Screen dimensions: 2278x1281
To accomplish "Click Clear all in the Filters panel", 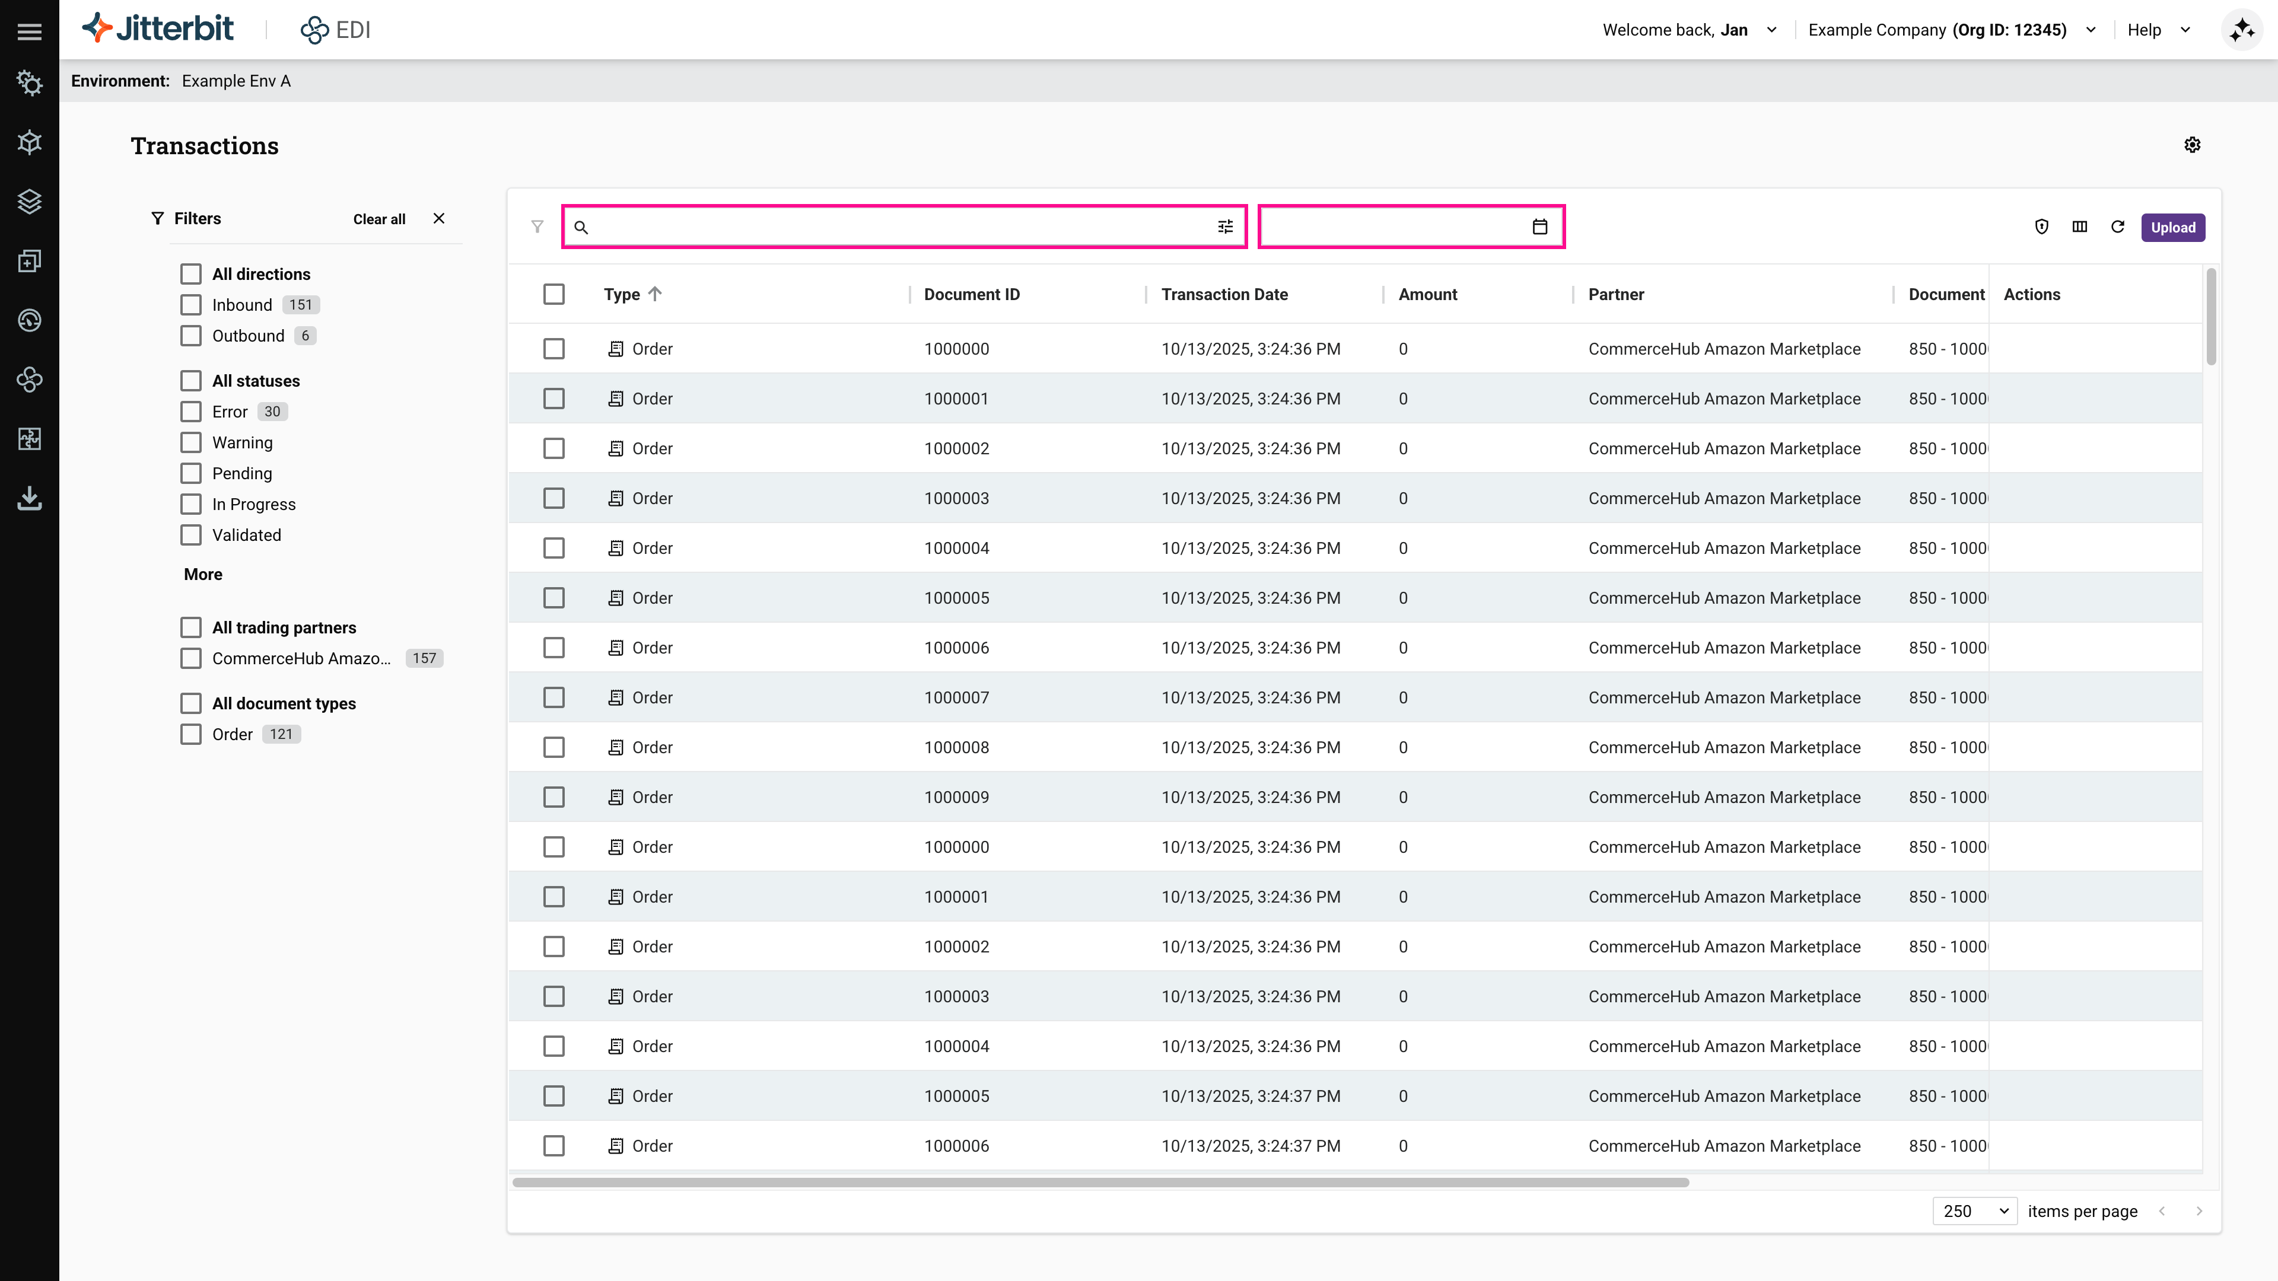I will (380, 219).
